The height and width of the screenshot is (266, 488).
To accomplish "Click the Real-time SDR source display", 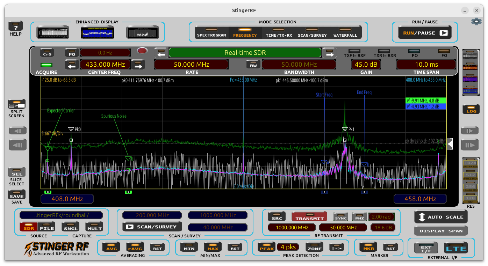I will point(245,53).
